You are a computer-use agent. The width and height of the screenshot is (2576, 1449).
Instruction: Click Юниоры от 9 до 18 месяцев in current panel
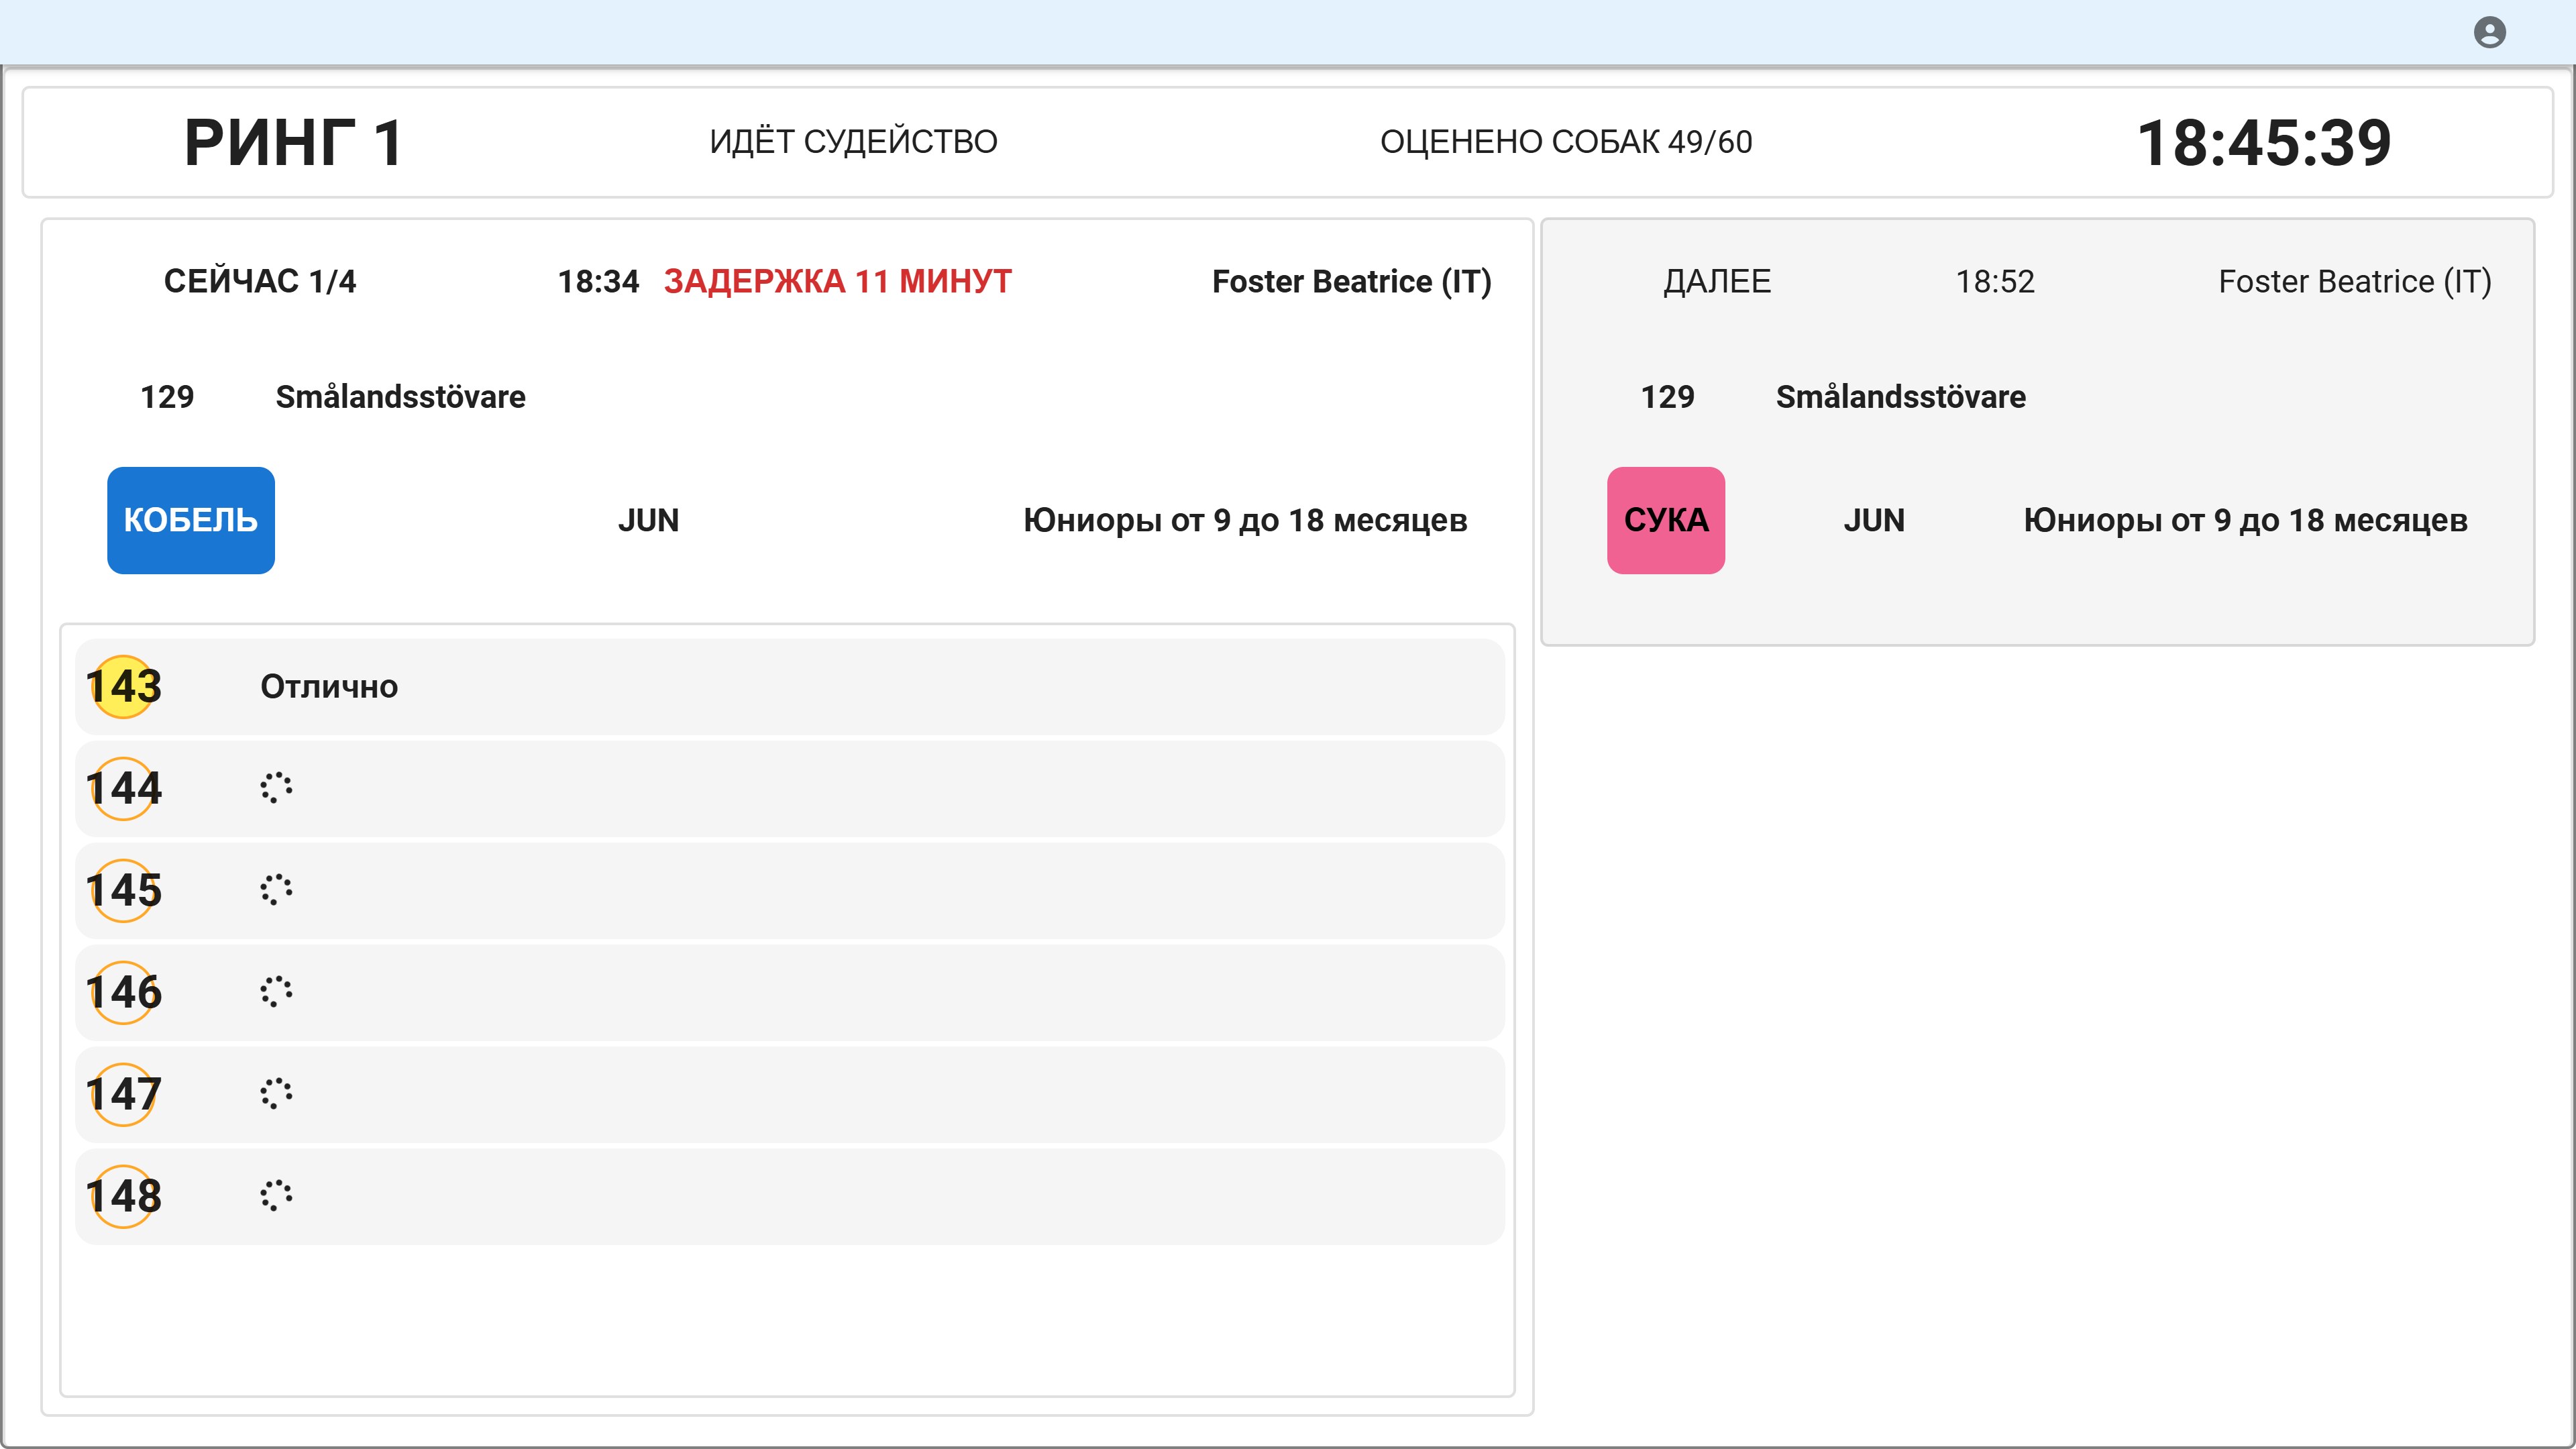point(1245,521)
